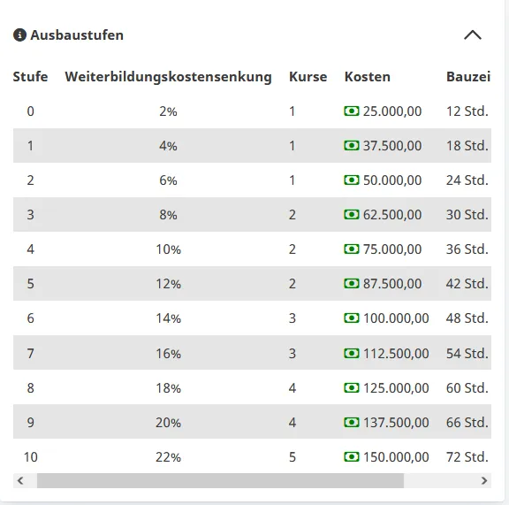The width and height of the screenshot is (509, 505).
Task: Click the money icon next to 25.000,00
Action: pyautogui.click(x=352, y=111)
